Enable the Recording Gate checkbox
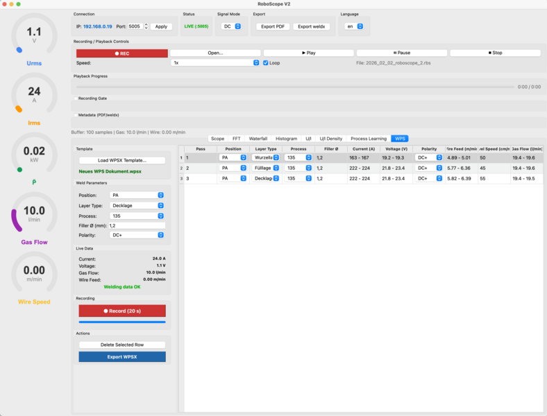 76,98
